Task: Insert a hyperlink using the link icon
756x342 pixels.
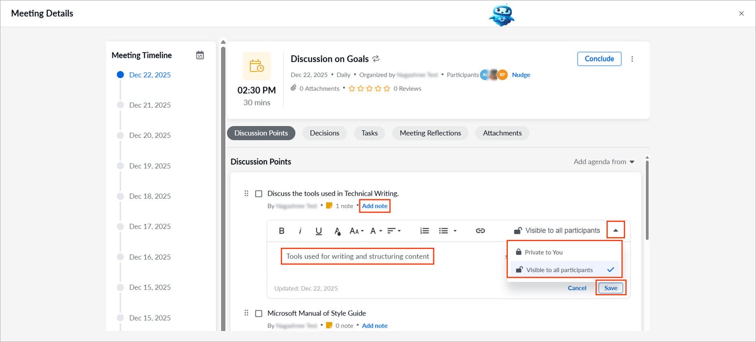Action: pos(480,230)
